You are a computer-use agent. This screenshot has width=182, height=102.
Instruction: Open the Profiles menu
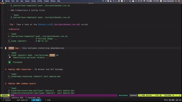click(x=40, y=1)
